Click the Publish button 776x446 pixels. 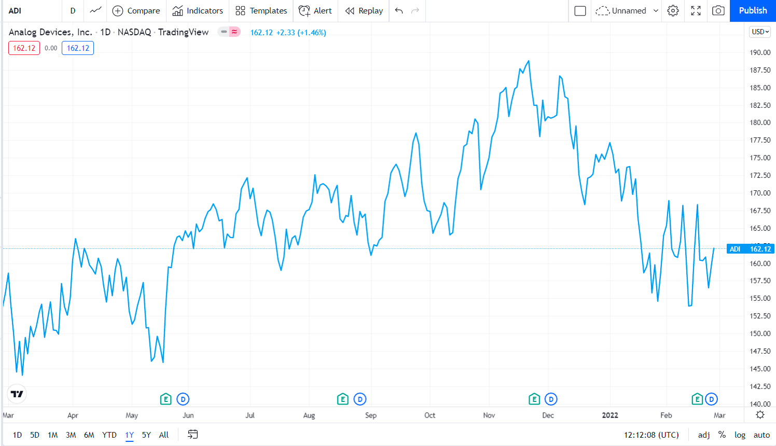point(753,11)
